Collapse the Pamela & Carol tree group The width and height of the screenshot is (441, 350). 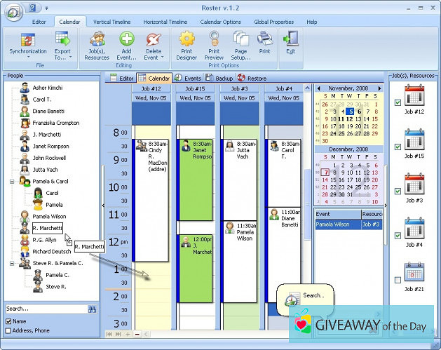(12, 181)
